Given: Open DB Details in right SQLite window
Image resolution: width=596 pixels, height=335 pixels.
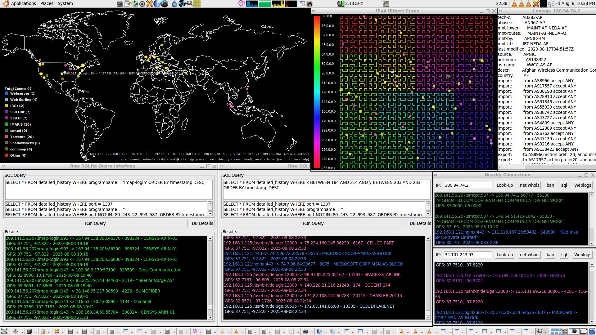Looking at the screenshot, I should click(420, 223).
